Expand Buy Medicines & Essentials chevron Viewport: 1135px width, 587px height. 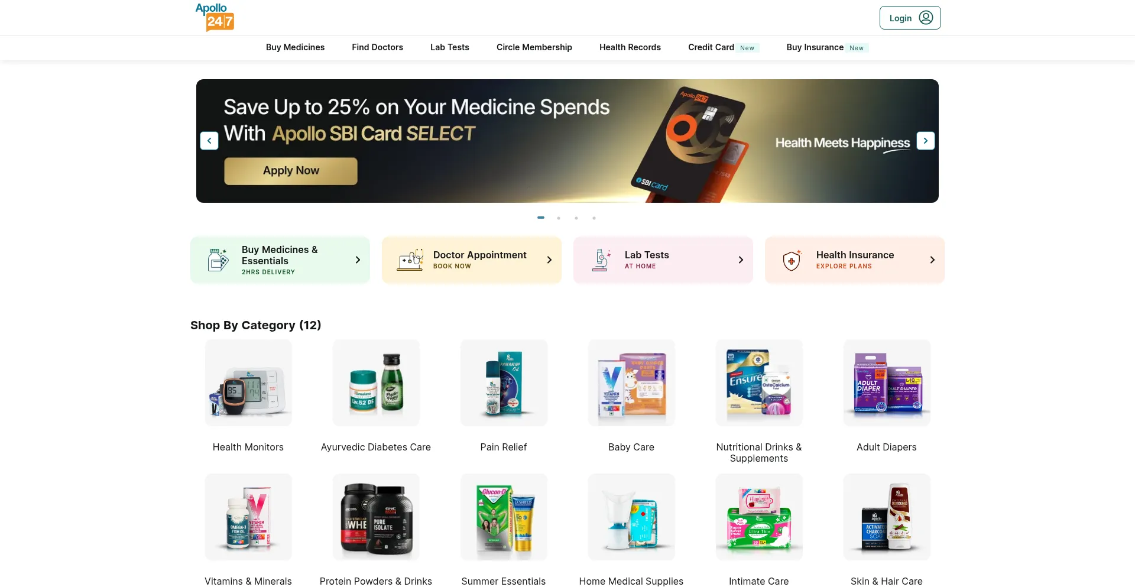358,260
